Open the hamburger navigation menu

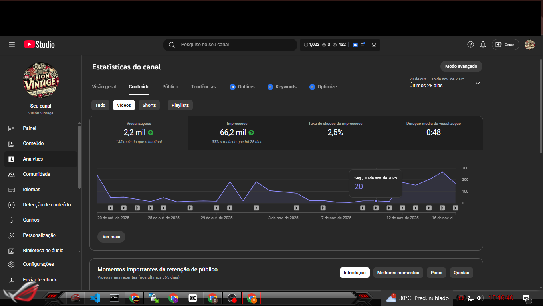coord(12,45)
